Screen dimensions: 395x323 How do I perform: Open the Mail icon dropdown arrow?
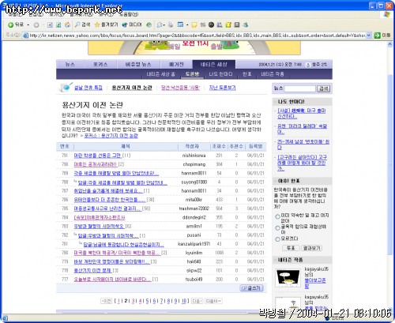coord(164,25)
